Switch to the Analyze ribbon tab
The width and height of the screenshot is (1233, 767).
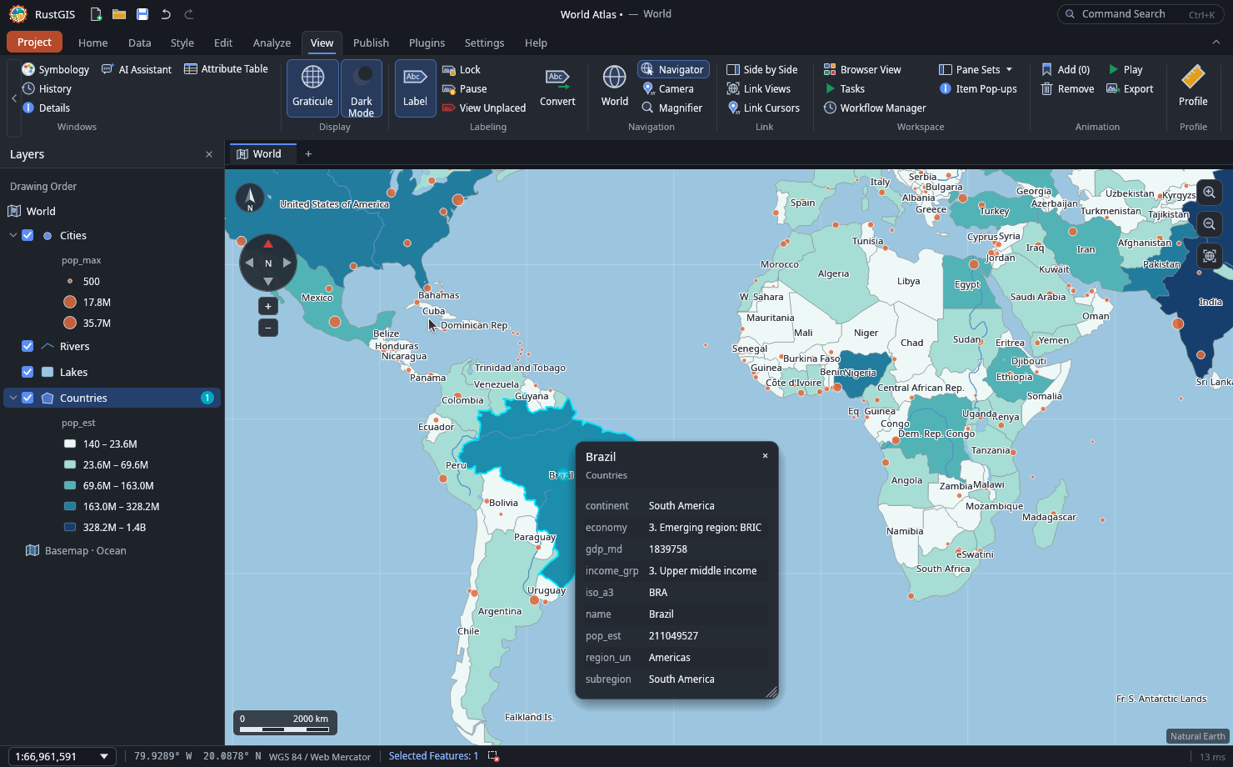click(x=272, y=43)
